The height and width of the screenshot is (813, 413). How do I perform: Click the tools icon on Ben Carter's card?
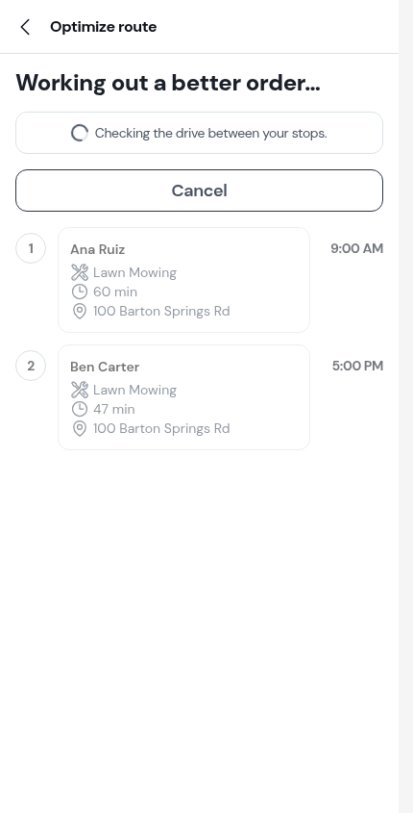coord(79,390)
